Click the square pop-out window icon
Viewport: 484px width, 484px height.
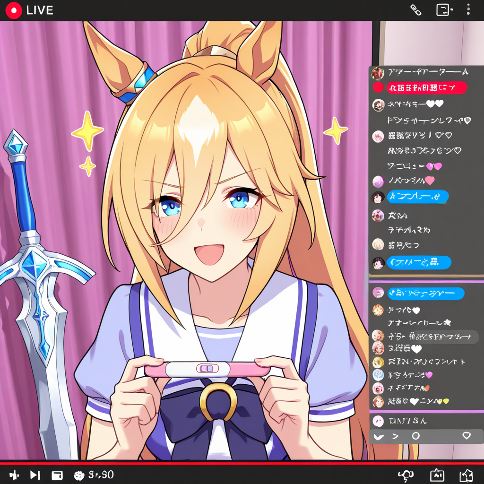(x=443, y=10)
